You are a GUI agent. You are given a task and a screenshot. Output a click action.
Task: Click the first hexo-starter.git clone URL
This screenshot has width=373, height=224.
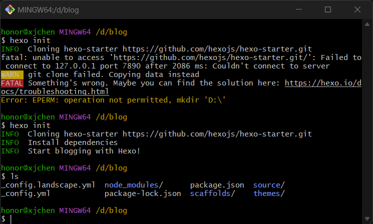point(217,49)
